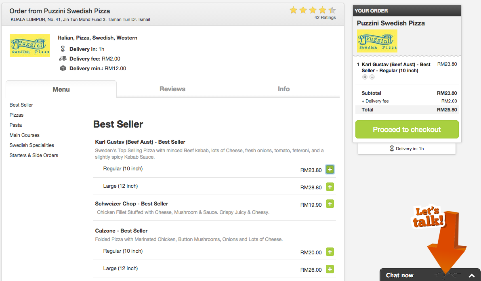Image resolution: width=481 pixels, height=281 pixels.
Task: Jump to Swedish Specialities category
Action: point(32,145)
